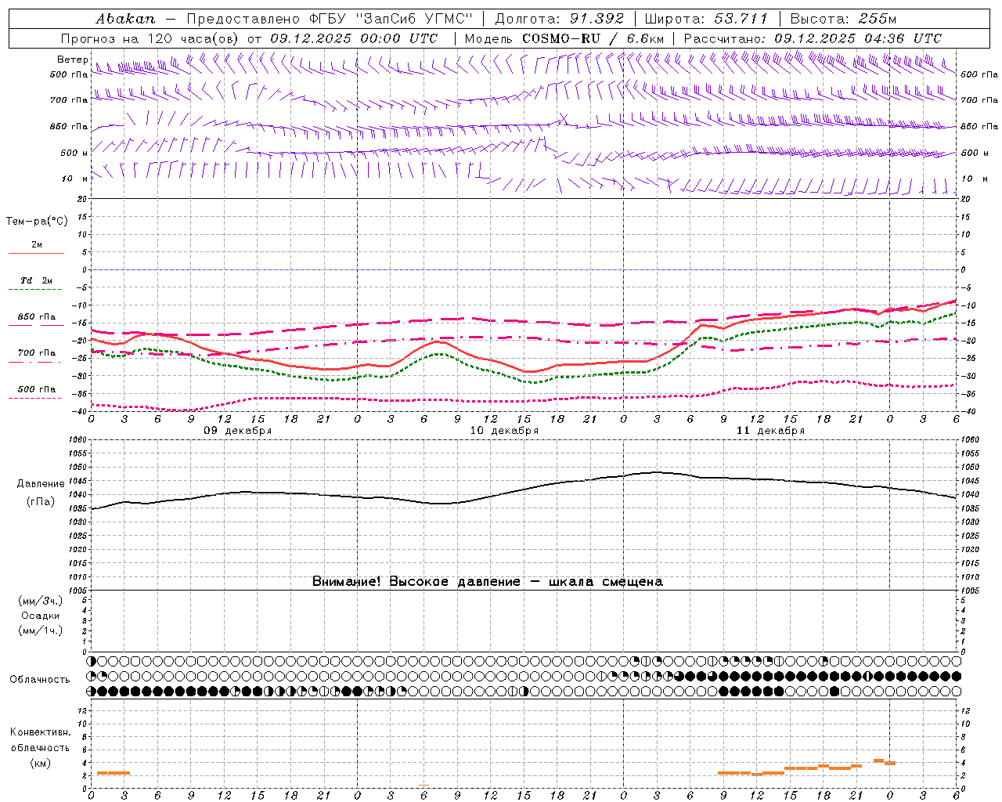Select the provider text "ЗапСиб УГМС"
The image size is (1002, 802).
point(414,19)
